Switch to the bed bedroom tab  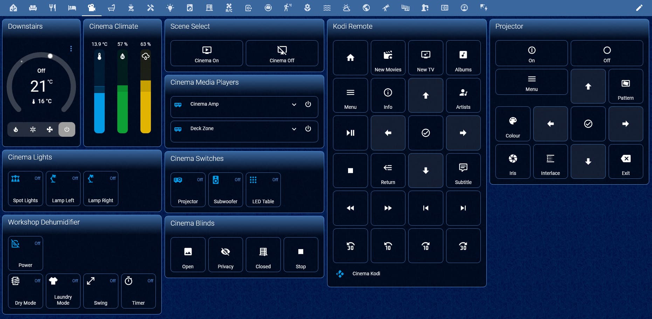(72, 8)
